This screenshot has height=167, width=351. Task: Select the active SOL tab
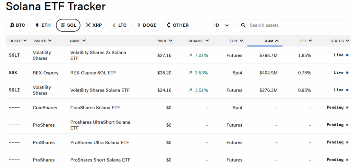tap(68, 25)
